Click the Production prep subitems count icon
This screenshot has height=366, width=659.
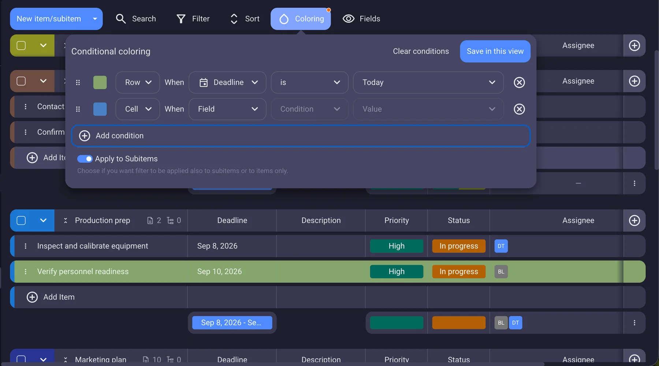point(170,220)
